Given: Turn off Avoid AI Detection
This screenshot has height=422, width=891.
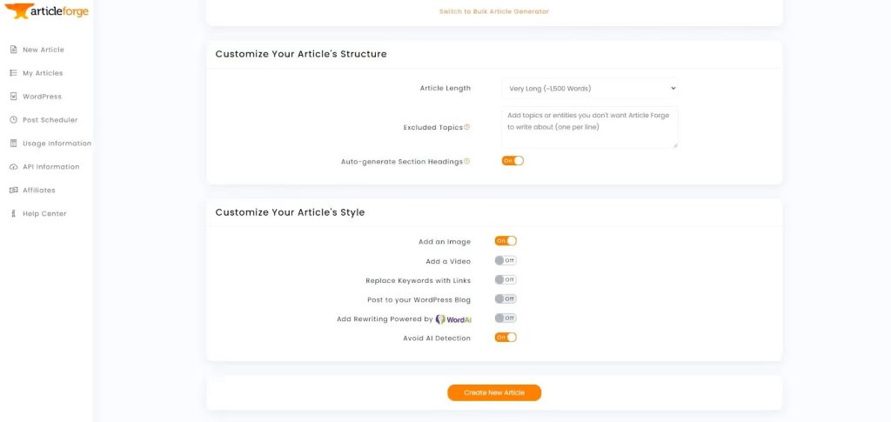Looking at the screenshot, I should pyautogui.click(x=506, y=338).
